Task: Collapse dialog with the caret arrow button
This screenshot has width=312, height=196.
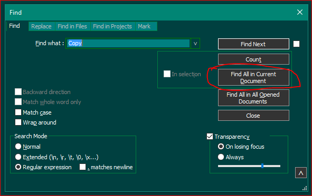Action: (x=301, y=173)
